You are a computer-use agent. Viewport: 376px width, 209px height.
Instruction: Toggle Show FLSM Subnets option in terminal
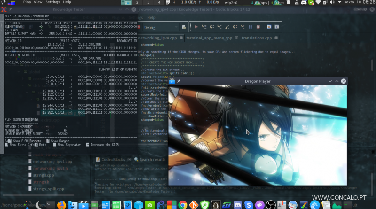pos(25,141)
